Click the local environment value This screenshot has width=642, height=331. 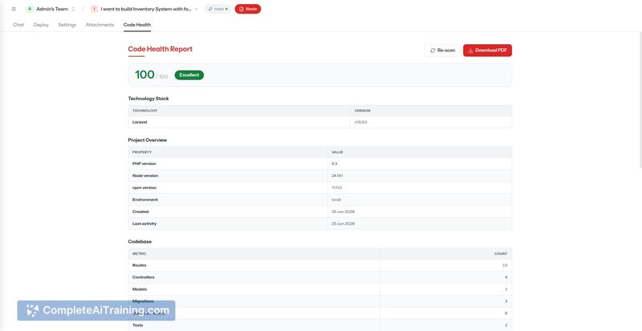(336, 200)
